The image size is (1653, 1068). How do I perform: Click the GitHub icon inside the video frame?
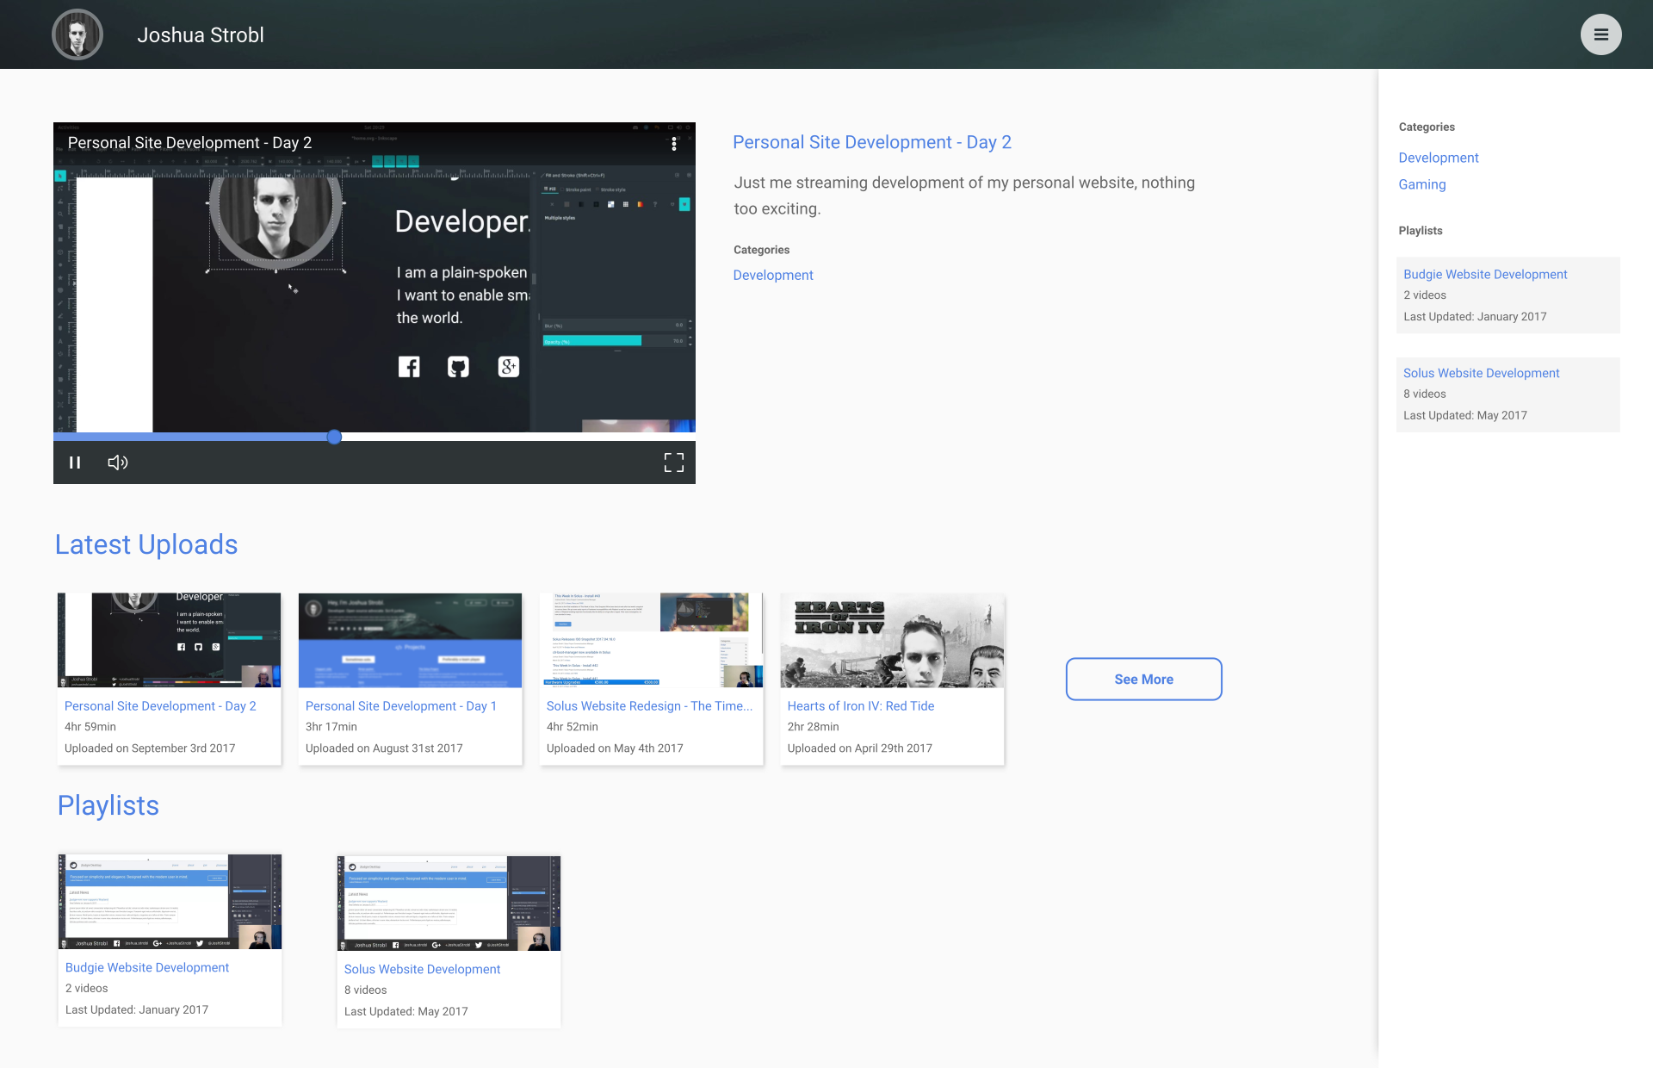(458, 367)
